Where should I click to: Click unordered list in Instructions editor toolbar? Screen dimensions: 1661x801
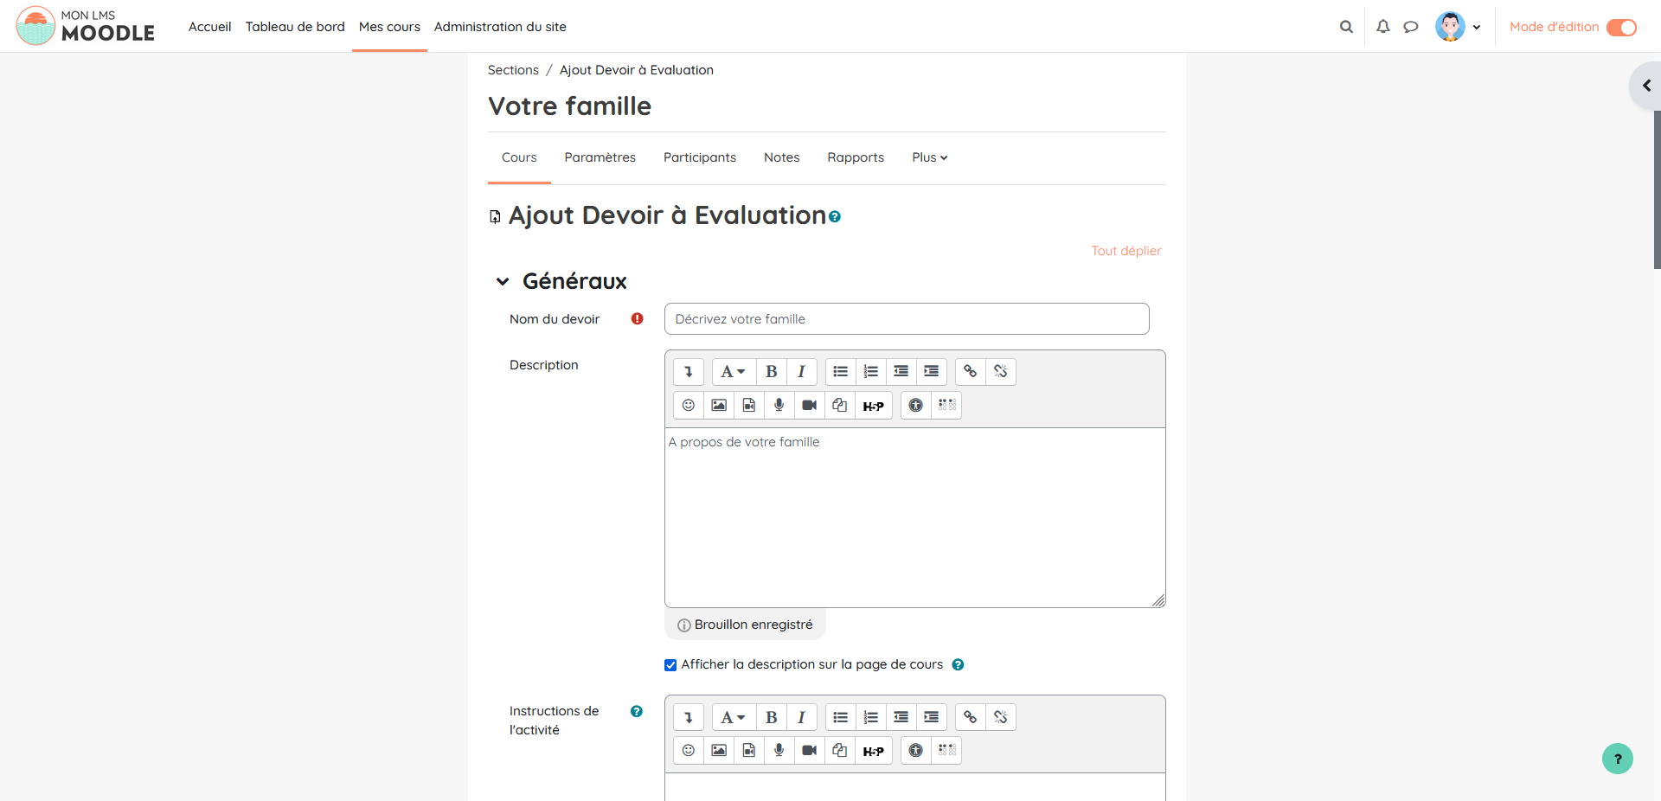(x=840, y=717)
